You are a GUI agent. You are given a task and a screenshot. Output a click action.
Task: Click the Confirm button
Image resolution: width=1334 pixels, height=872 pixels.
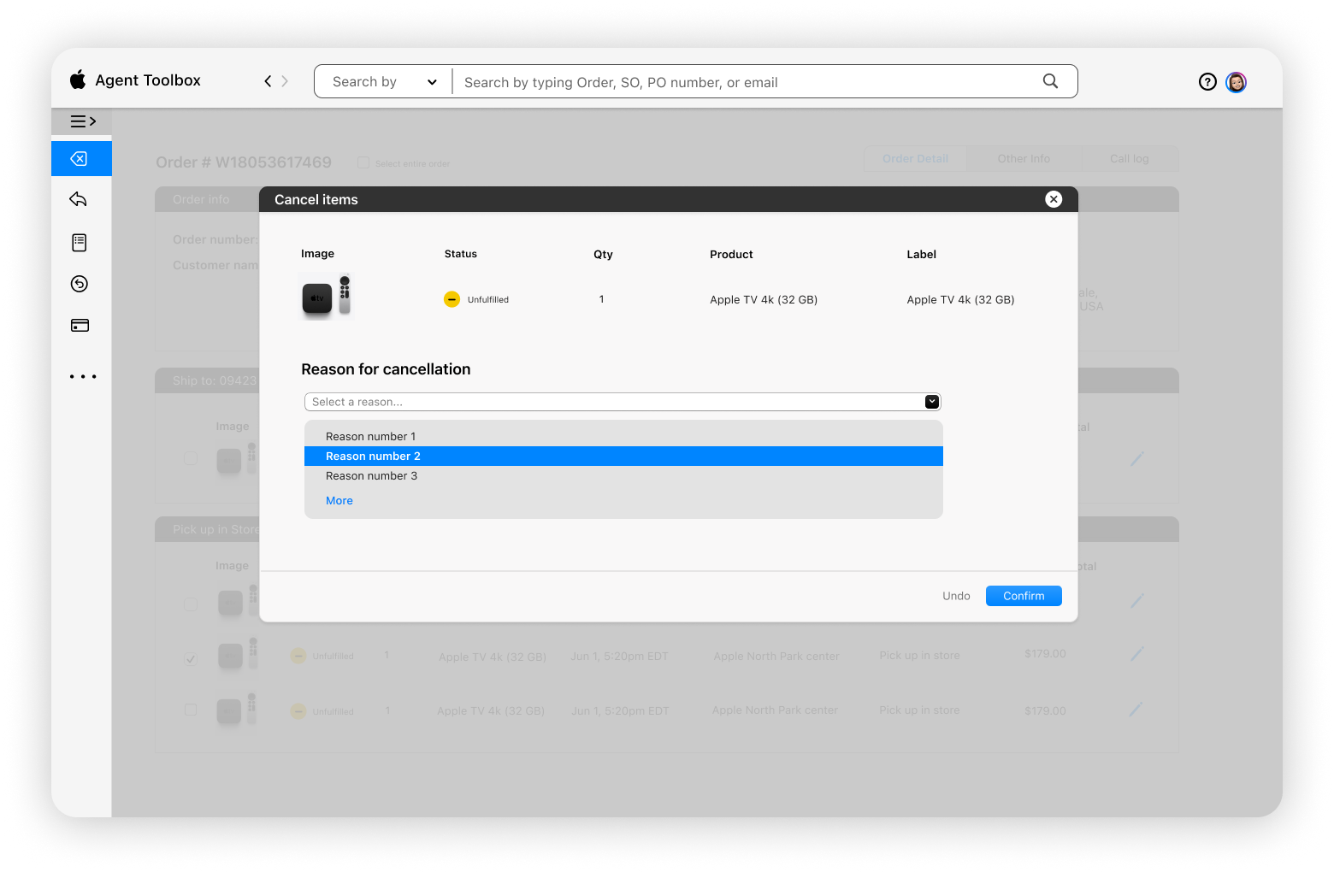tap(1023, 596)
